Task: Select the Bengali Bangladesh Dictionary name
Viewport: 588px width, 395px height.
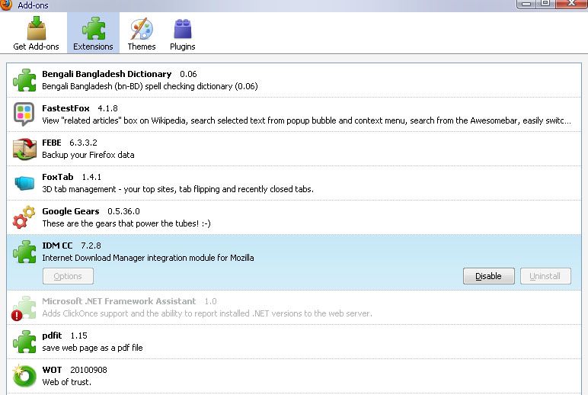Action: pyautogui.click(x=107, y=74)
